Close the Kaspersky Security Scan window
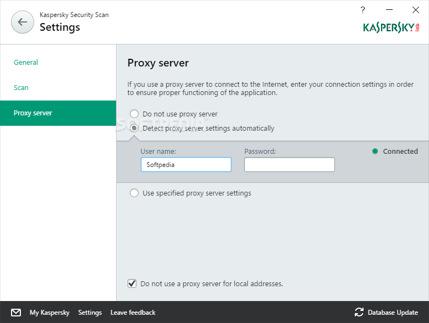429x323 pixels. [416, 10]
